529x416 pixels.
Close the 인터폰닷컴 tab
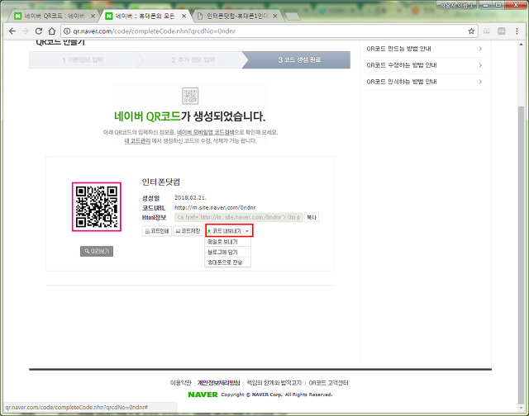(275, 16)
